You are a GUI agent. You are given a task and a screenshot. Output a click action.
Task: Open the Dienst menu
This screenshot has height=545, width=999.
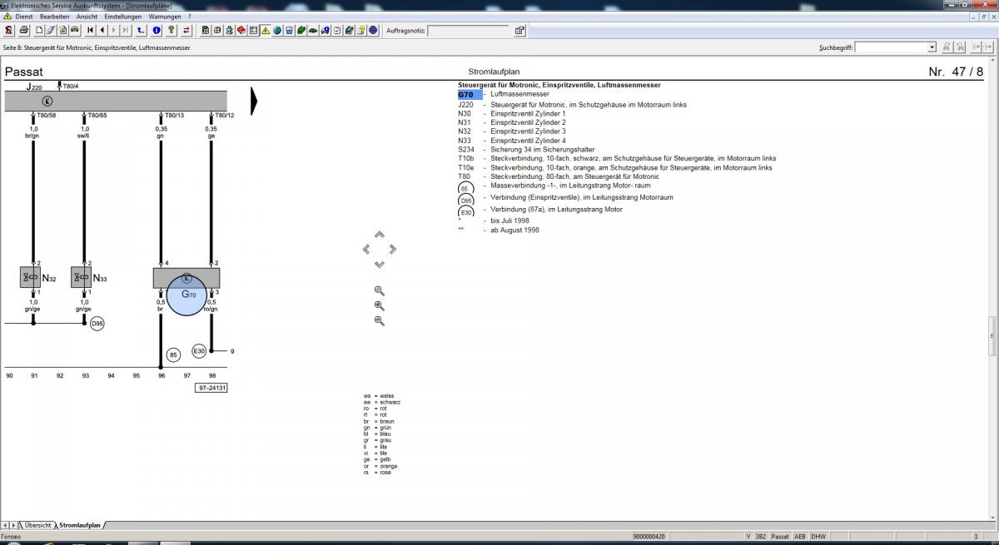coord(23,16)
